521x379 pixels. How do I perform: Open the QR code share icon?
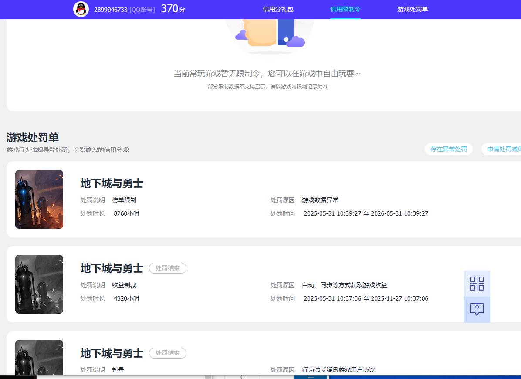pyautogui.click(x=477, y=283)
